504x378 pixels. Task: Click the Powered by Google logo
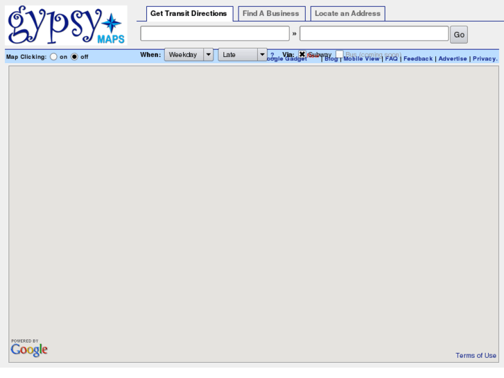(29, 347)
